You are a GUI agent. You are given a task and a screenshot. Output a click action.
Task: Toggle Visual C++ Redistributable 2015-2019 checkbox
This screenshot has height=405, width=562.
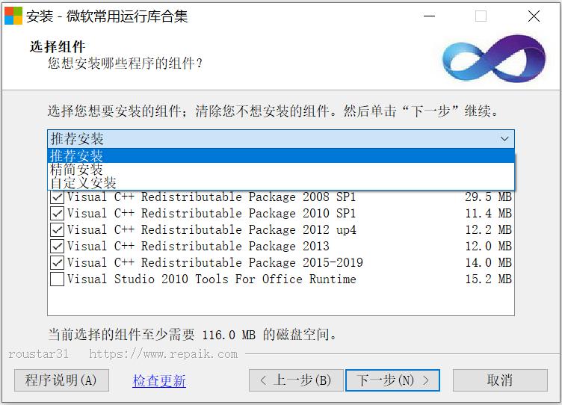coord(57,263)
